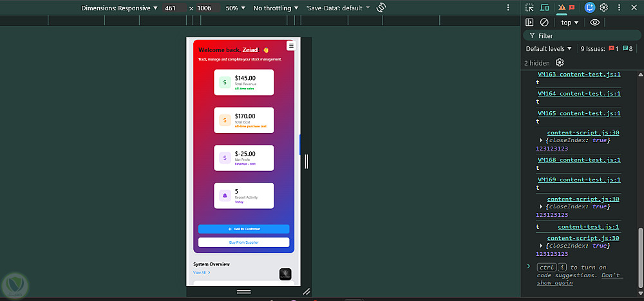644x301 pixels.
Task: Open the 'top' JavaScript context dropdown
Action: coord(570,23)
